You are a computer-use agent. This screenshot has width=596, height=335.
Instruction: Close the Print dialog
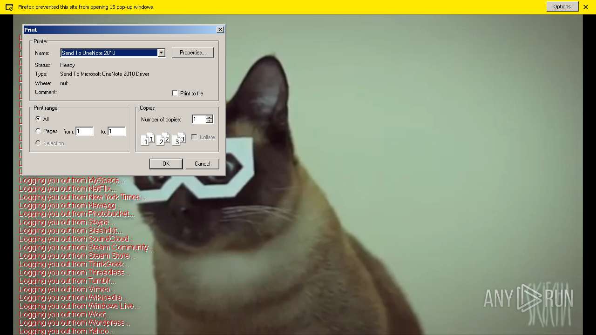click(220, 29)
